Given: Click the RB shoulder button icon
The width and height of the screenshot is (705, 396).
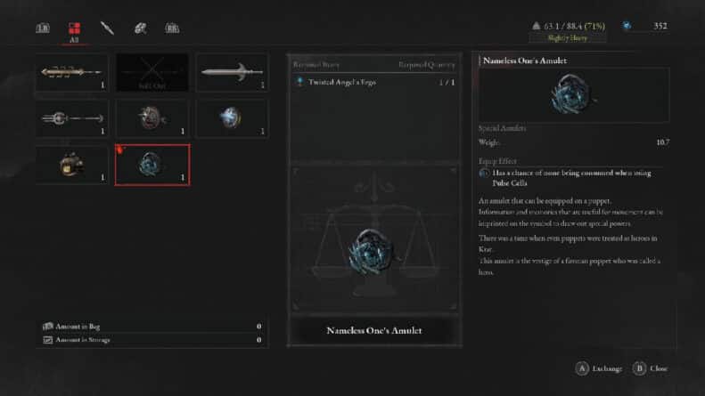Looking at the screenshot, I should pos(172,28).
